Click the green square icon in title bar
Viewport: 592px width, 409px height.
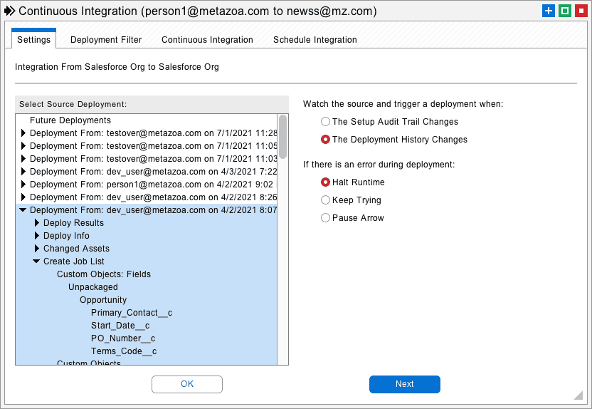pos(565,11)
